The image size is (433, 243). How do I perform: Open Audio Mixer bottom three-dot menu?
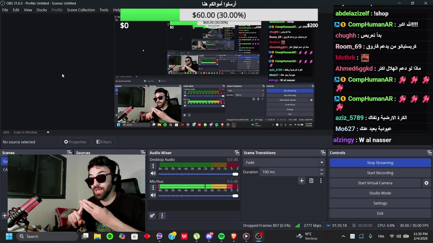(162, 216)
